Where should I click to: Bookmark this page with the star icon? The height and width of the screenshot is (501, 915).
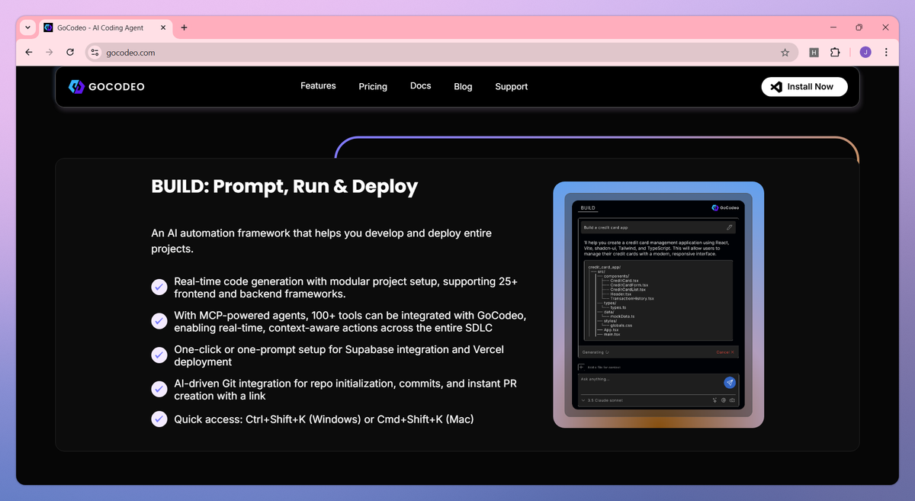click(785, 53)
